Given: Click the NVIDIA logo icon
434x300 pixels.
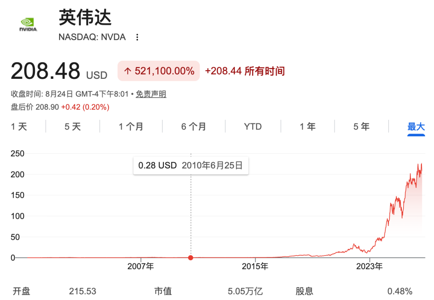Looking at the screenshot, I should point(28,25).
